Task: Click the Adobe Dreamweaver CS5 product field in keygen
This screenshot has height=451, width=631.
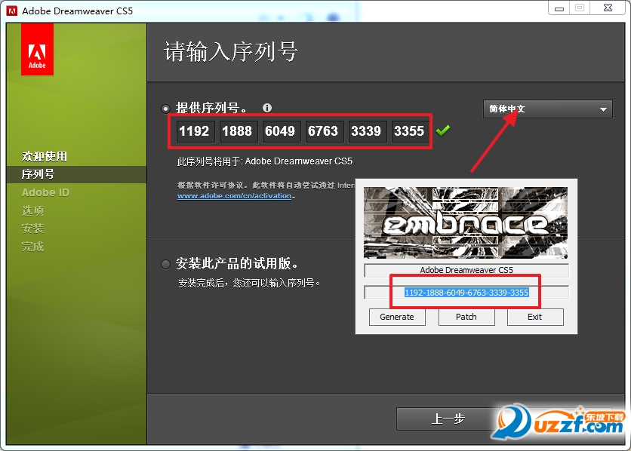Action: pyautogui.click(x=466, y=270)
